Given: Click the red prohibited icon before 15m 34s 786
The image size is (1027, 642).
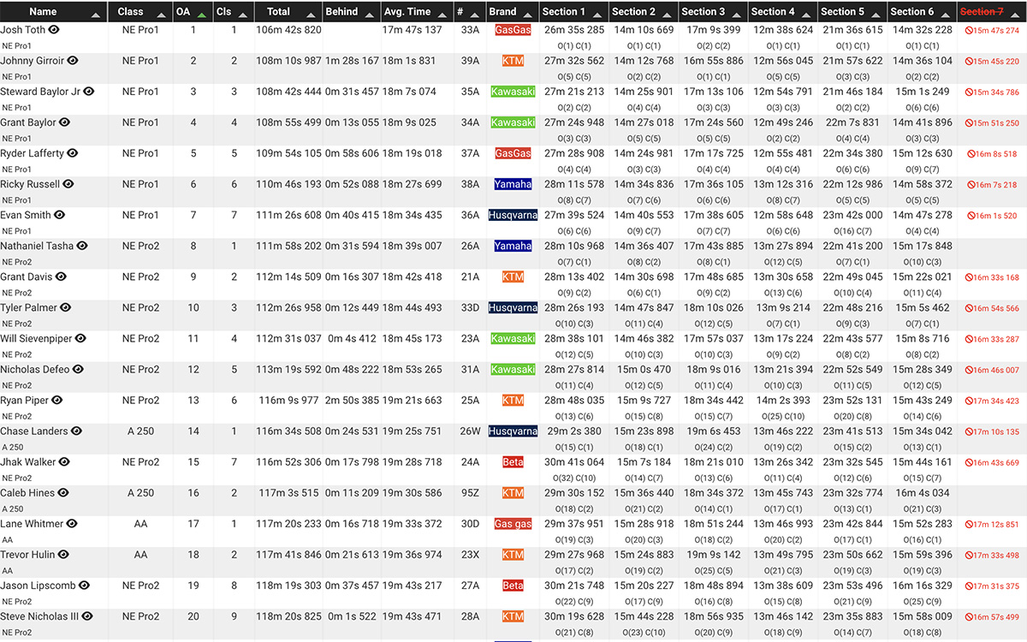Looking at the screenshot, I should click(970, 92).
